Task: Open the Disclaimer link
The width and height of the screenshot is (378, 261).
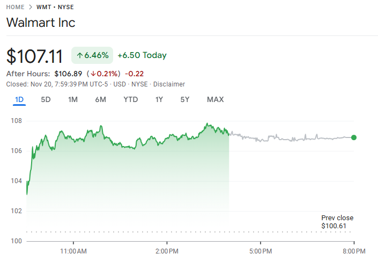Action: (170, 84)
